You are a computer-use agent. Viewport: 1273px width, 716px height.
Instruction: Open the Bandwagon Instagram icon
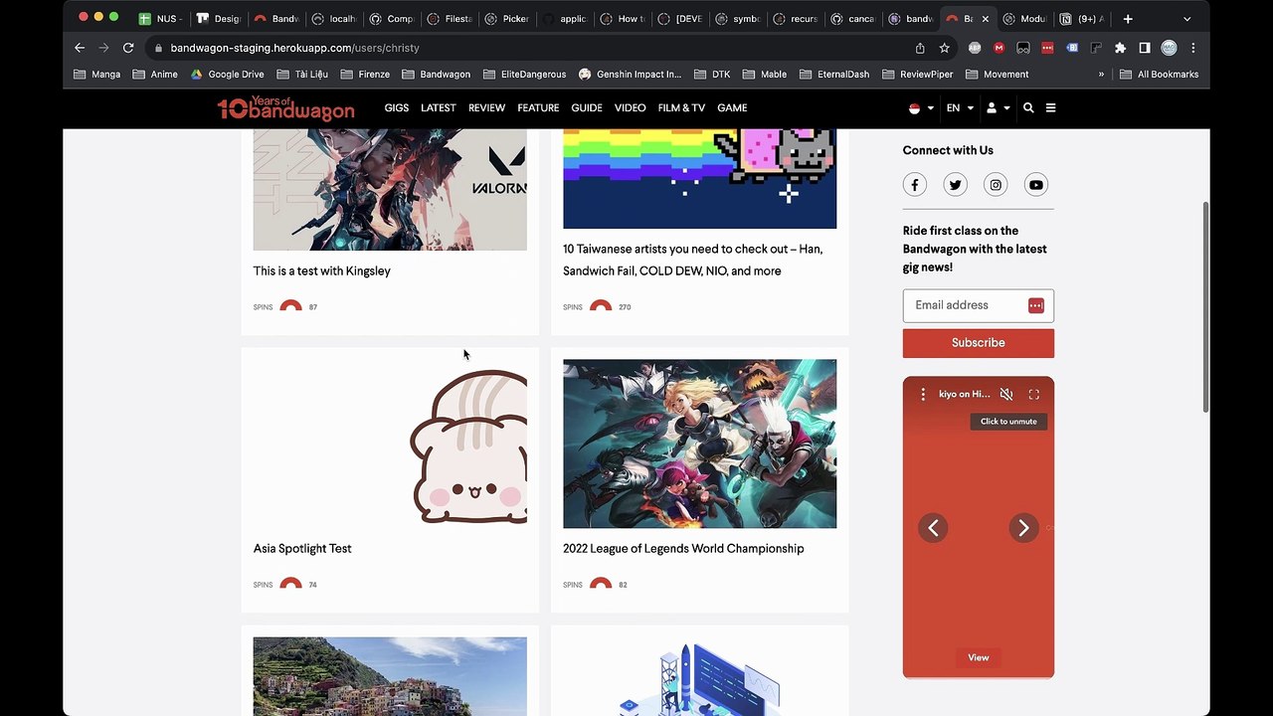tap(996, 185)
